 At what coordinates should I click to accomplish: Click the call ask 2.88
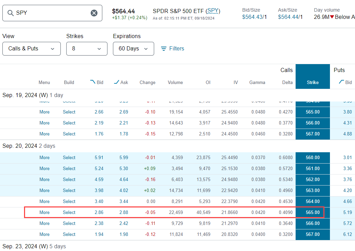(x=124, y=212)
